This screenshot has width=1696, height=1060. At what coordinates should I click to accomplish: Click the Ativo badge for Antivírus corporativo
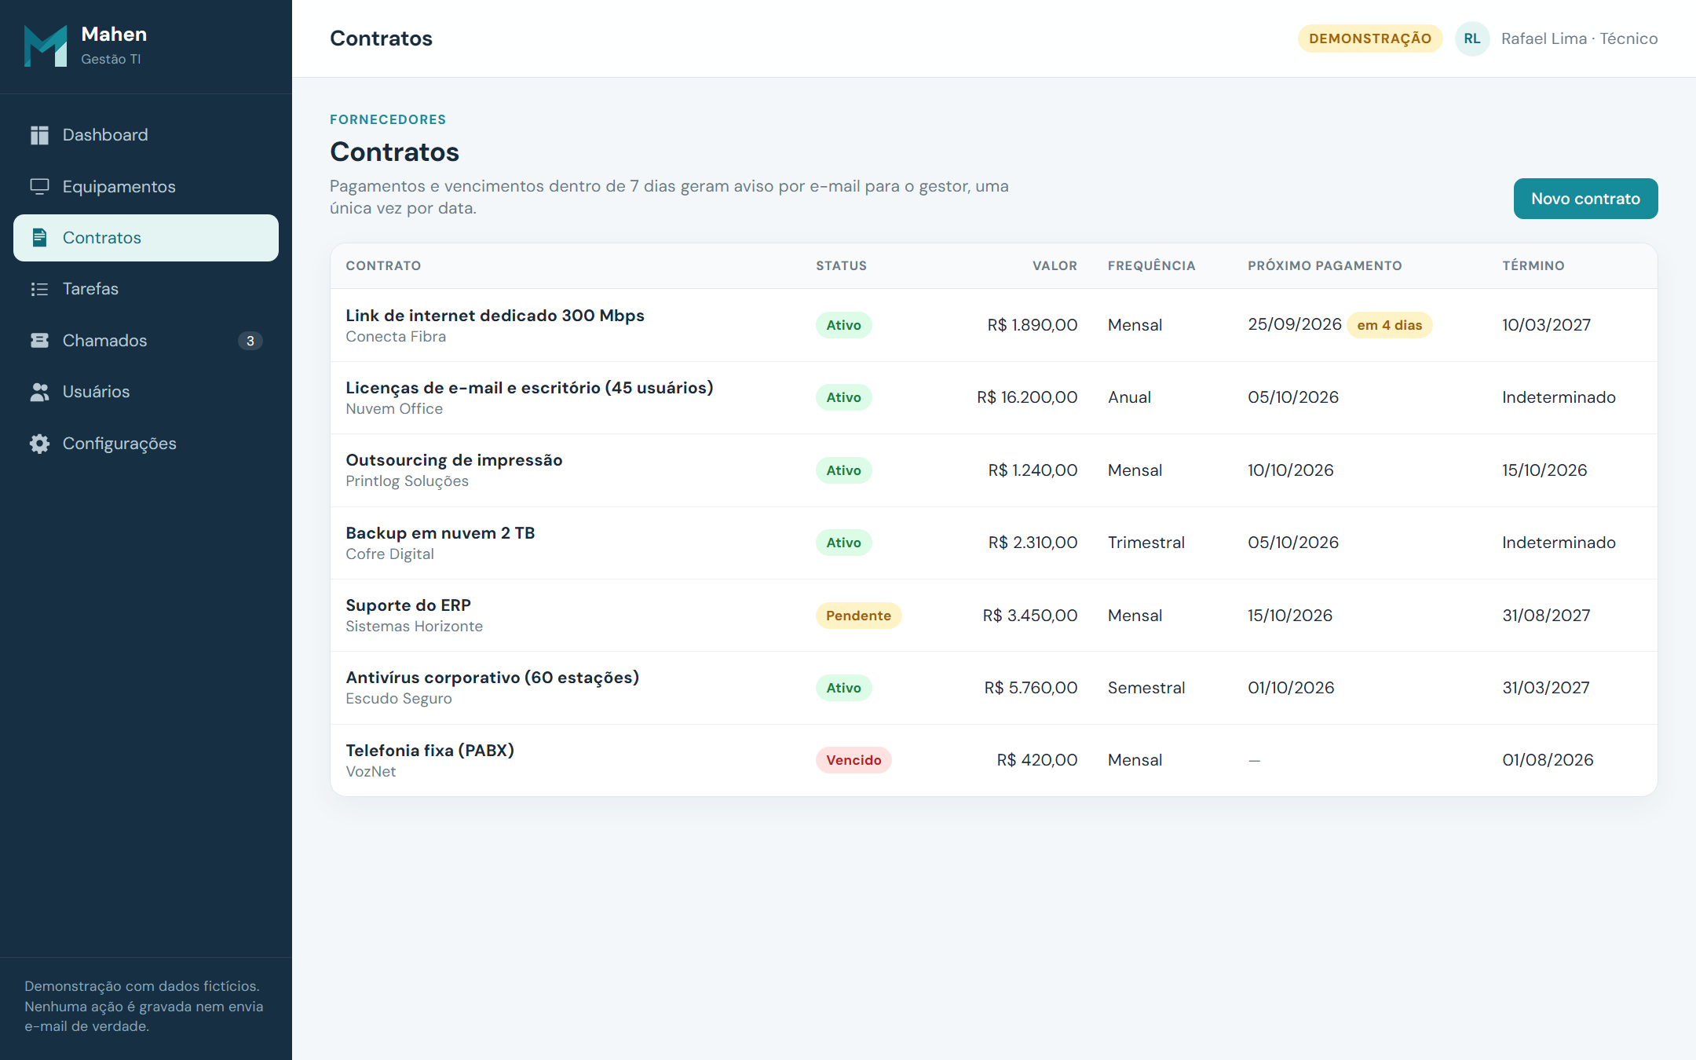(843, 688)
